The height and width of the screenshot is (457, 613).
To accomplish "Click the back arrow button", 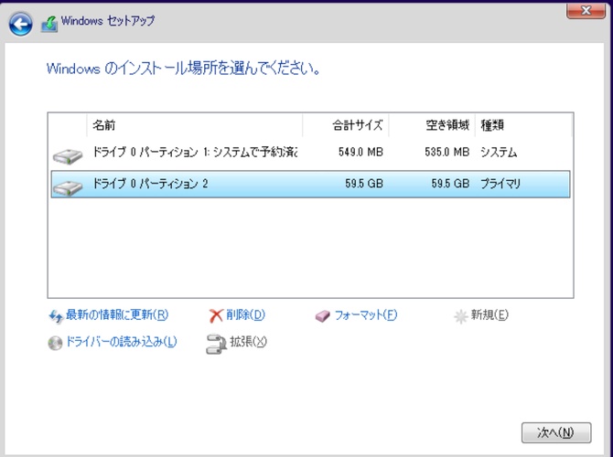I will [20, 24].
